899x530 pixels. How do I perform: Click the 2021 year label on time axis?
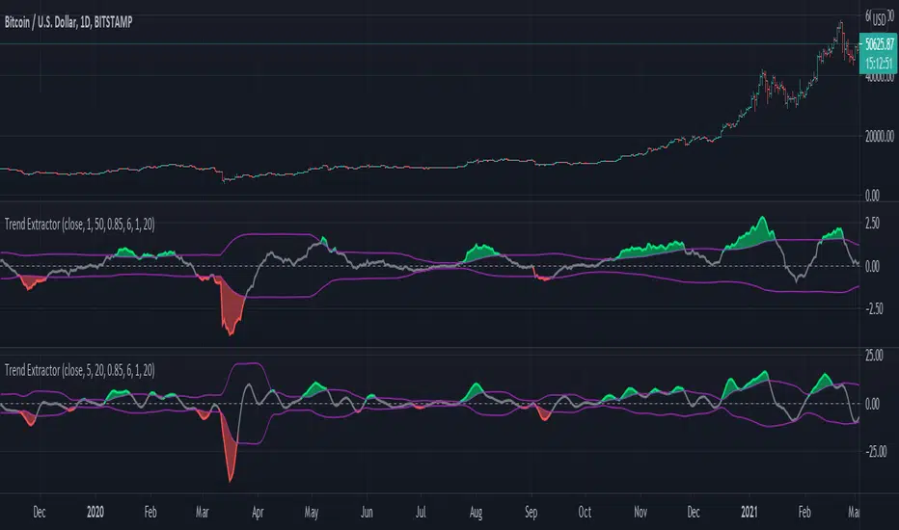click(749, 512)
